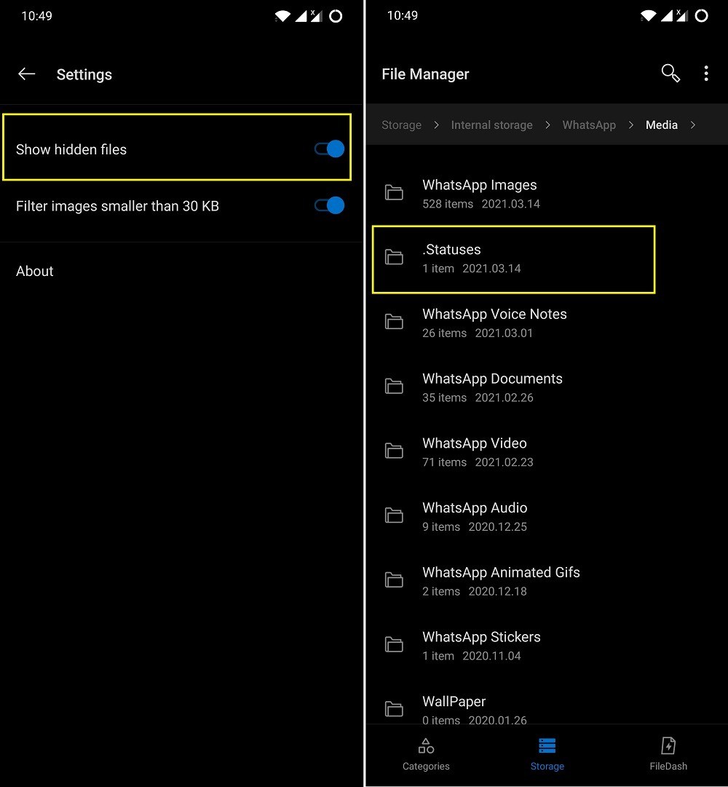Open the WhatsApp Documents folder entry
728x787 pixels.
(492, 386)
